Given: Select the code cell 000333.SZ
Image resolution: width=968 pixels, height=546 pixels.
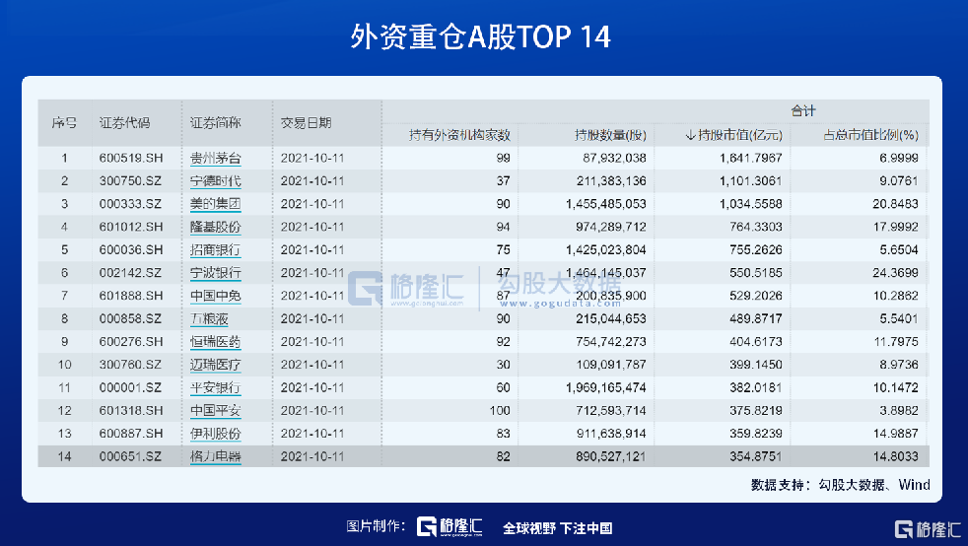Looking at the screenshot, I should (130, 204).
